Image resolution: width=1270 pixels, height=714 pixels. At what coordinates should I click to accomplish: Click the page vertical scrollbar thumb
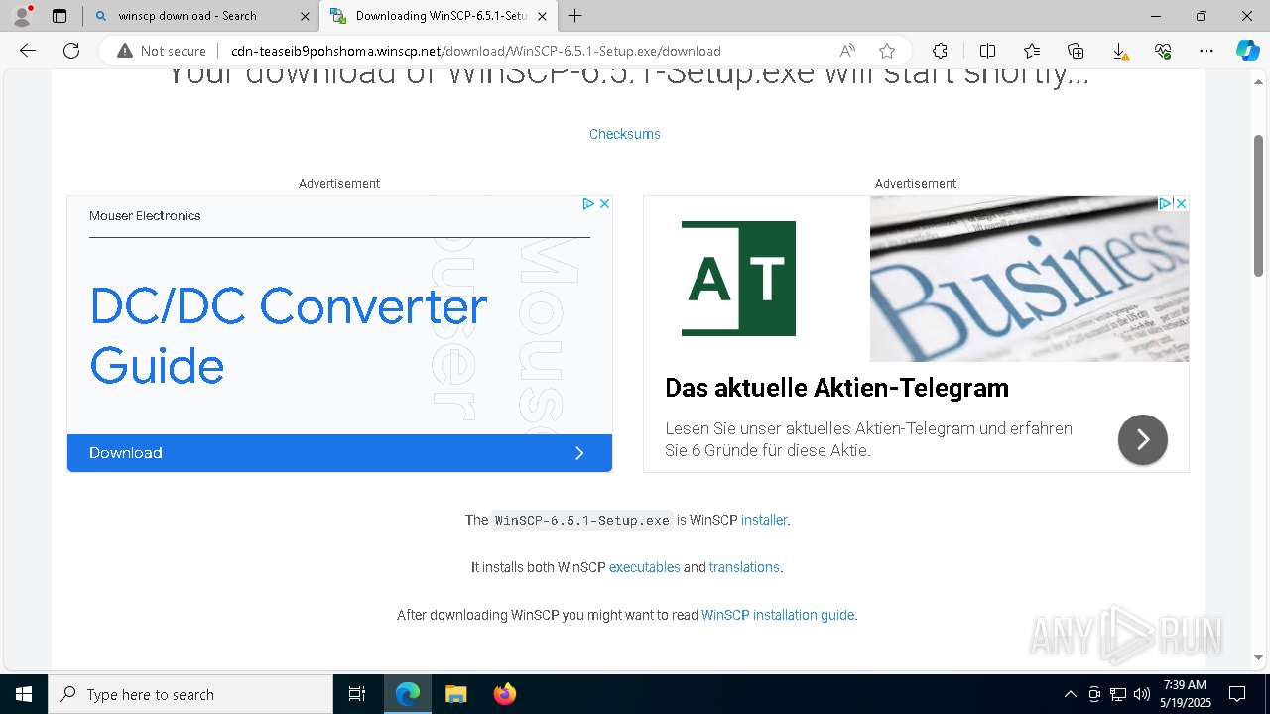1259,204
